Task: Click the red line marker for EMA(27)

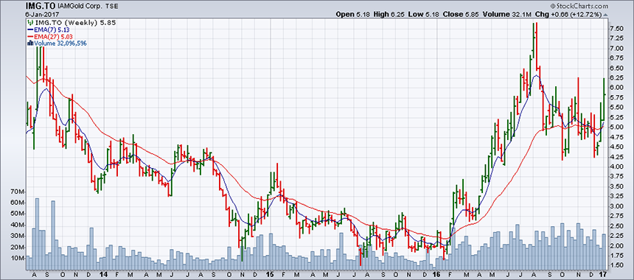Action: coord(29,37)
